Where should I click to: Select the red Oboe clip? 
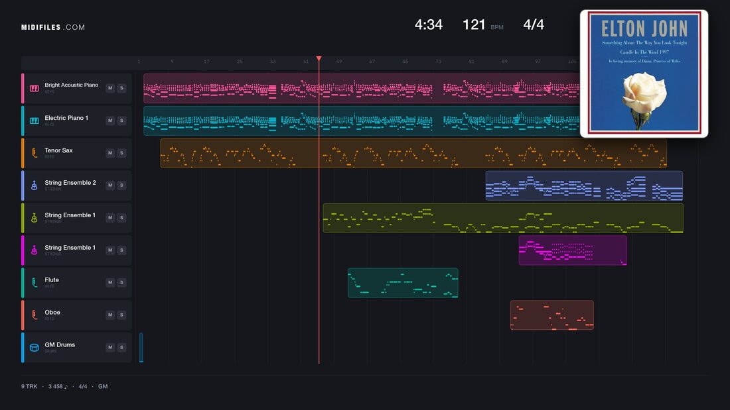[551, 315]
